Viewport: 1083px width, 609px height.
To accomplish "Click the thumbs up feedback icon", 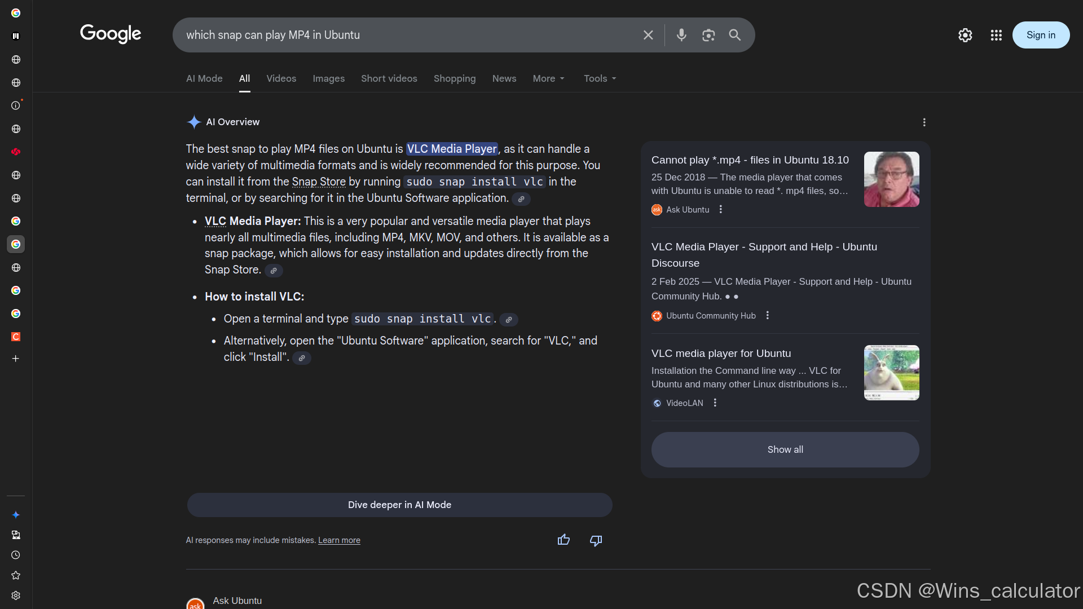I will (x=563, y=540).
